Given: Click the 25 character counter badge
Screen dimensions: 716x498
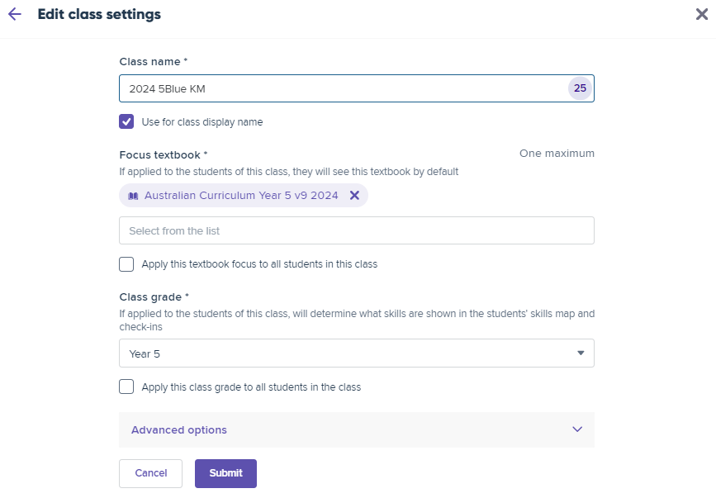Looking at the screenshot, I should pos(580,88).
